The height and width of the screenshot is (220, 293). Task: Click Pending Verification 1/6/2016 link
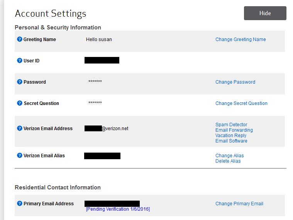click(x=118, y=209)
